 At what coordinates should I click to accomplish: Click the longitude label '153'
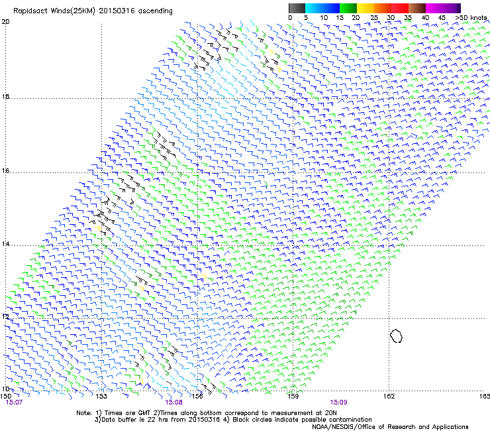pyautogui.click(x=101, y=397)
